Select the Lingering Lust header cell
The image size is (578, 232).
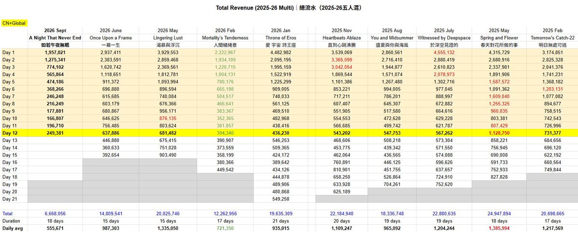(168, 38)
